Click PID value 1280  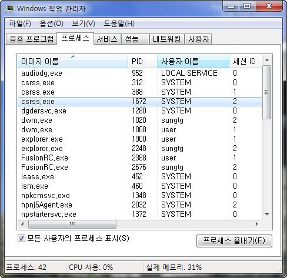click(x=139, y=111)
